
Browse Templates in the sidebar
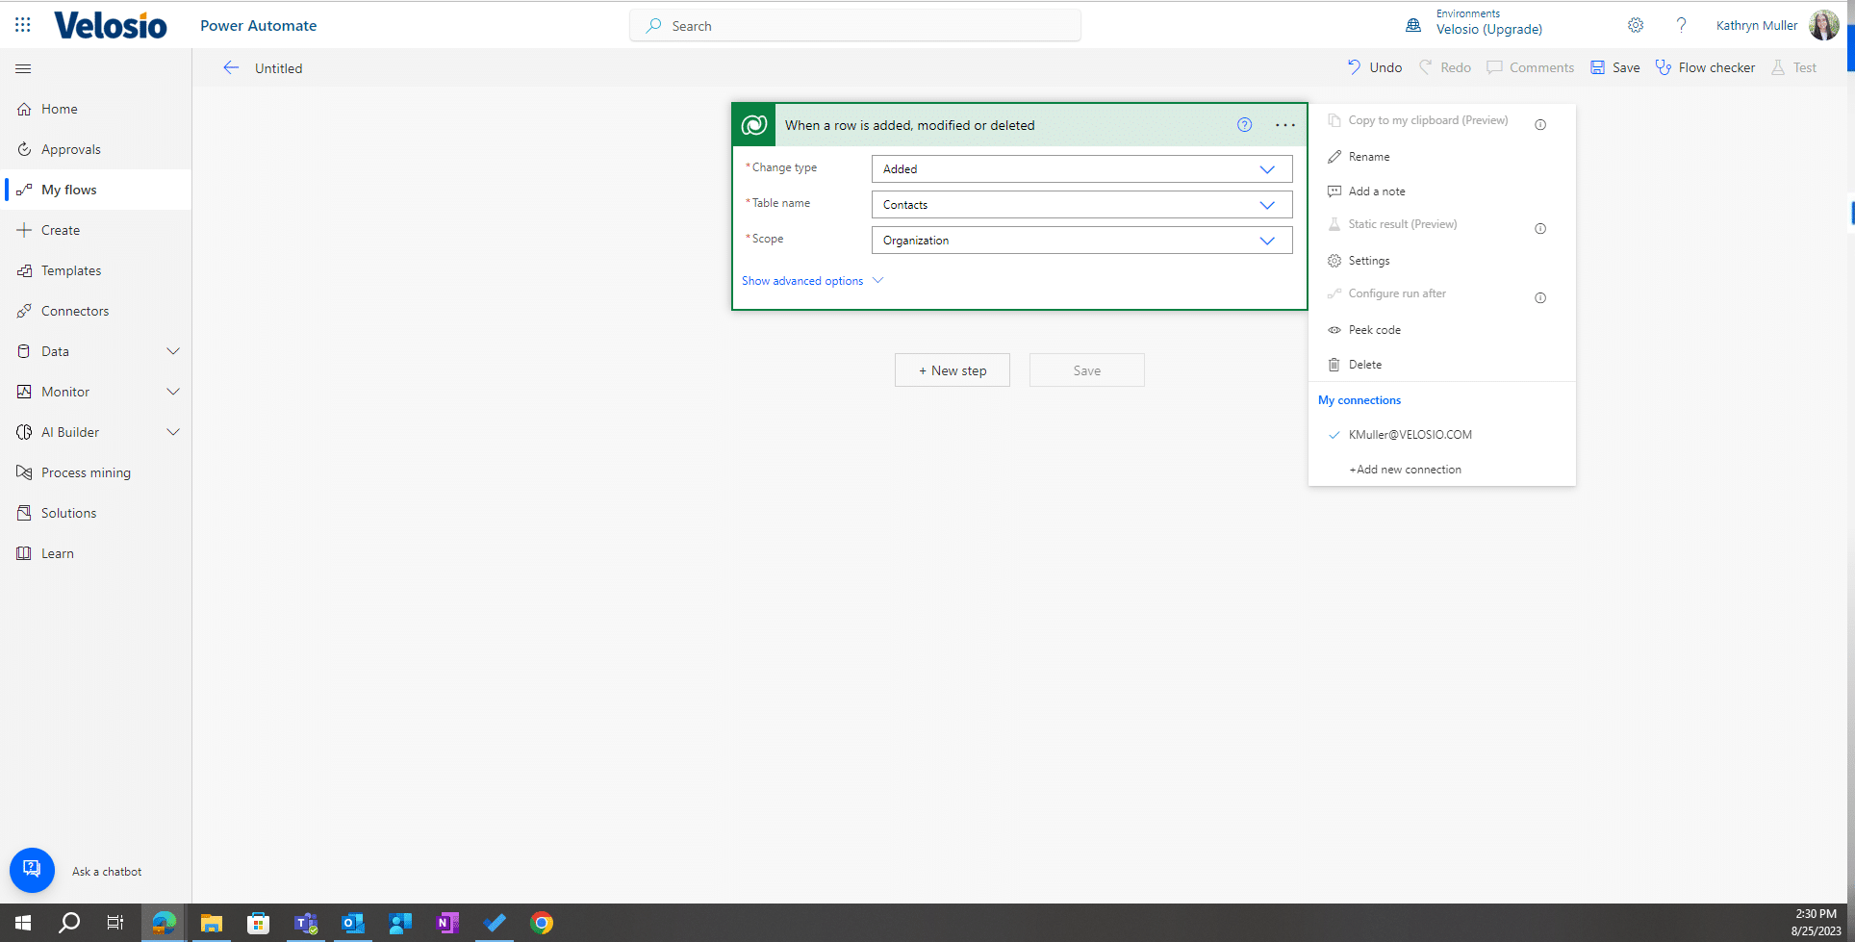pyautogui.click(x=70, y=269)
